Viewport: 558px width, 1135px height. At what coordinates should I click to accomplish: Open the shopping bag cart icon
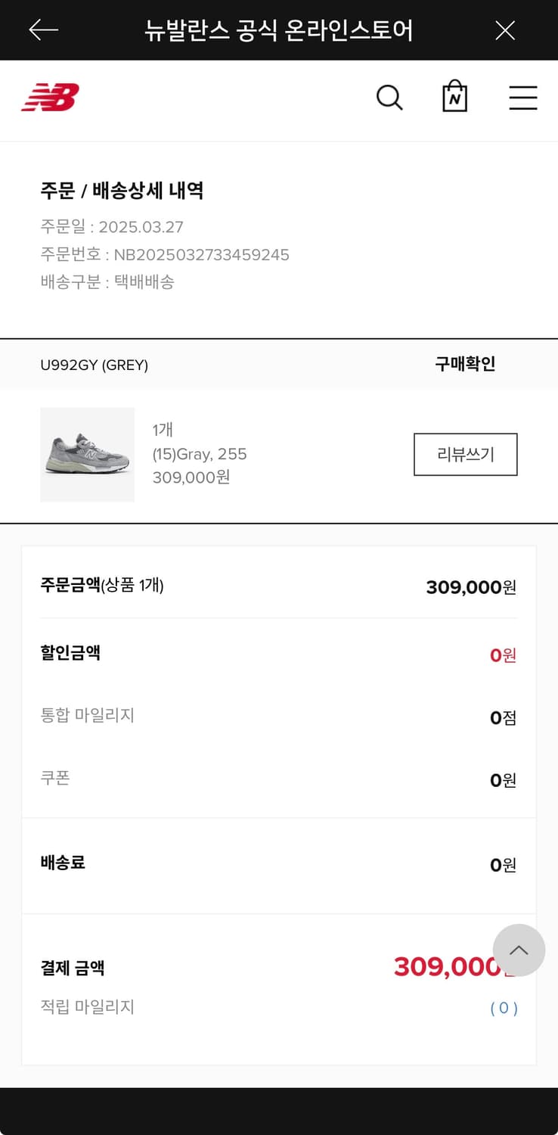pos(454,97)
